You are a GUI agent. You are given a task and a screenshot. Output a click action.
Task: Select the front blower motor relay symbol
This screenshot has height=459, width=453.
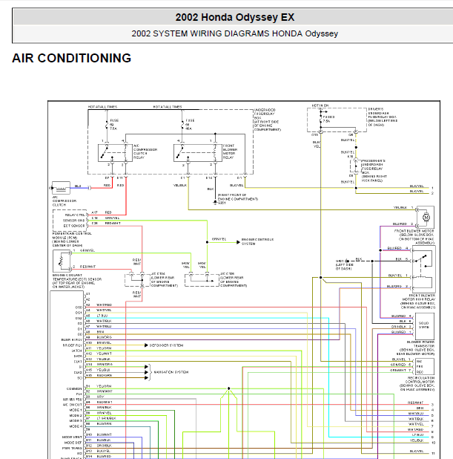click(x=197, y=153)
